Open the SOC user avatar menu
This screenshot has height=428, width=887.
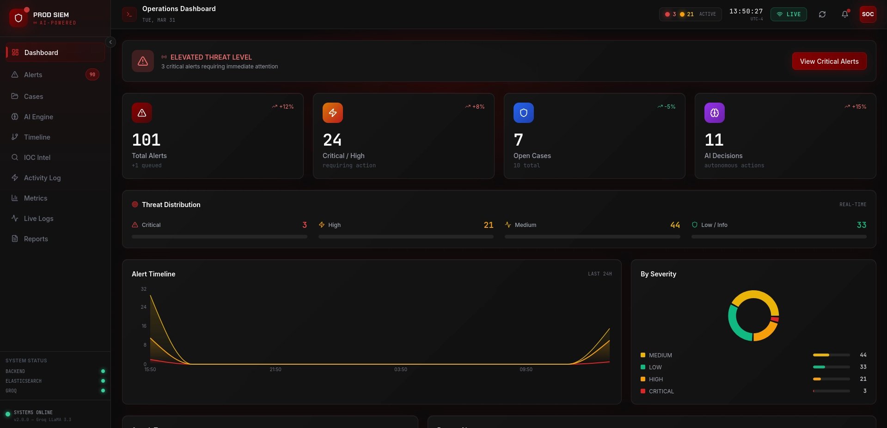pyautogui.click(x=868, y=14)
